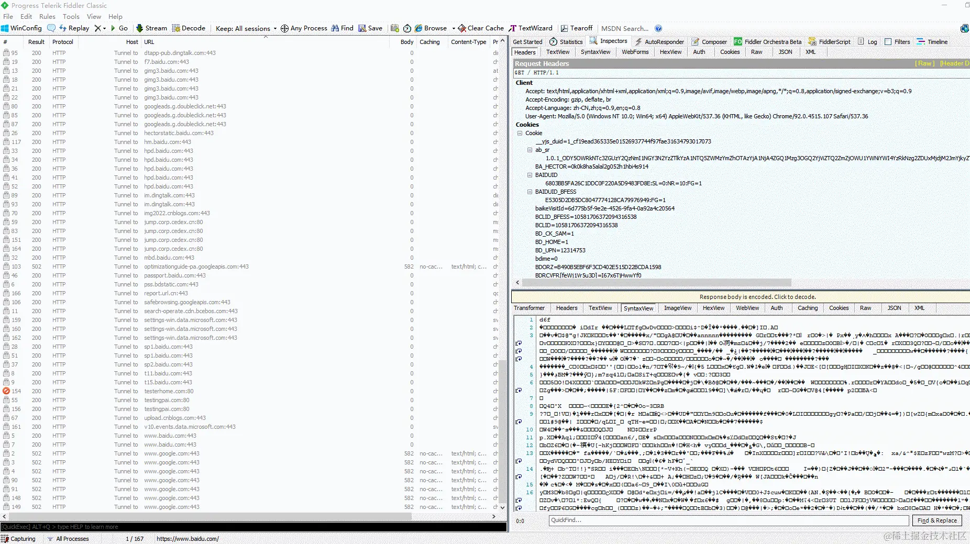970x544 pixels.
Task: Click the blocked icon for session 154
Action: point(6,391)
